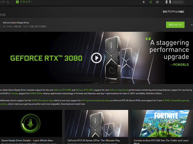Click the GeForce Game Ready Driver title
Image resolution: width=193 pixels, height=144 pixels.
pos(16,23)
